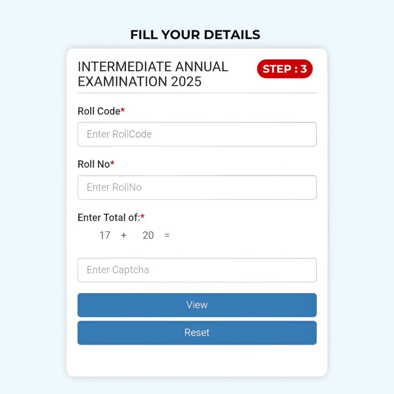Click the equals sign in captcha
Viewport: 394px width, 394px height.
coord(167,235)
